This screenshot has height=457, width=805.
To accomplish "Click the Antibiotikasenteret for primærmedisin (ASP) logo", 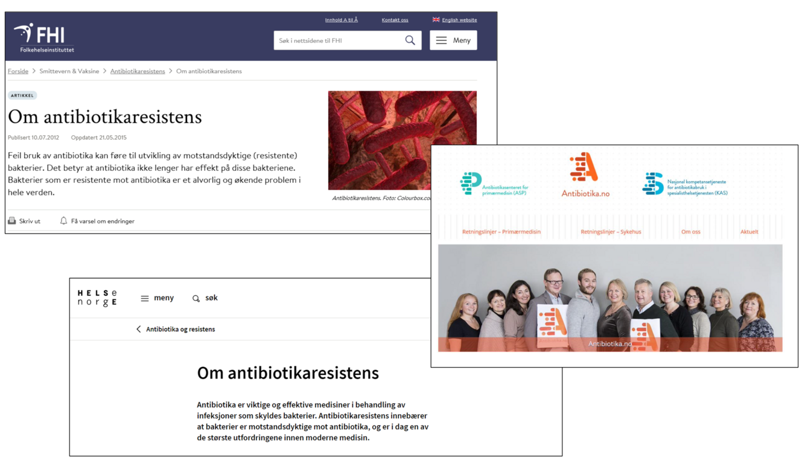I will pos(494,184).
